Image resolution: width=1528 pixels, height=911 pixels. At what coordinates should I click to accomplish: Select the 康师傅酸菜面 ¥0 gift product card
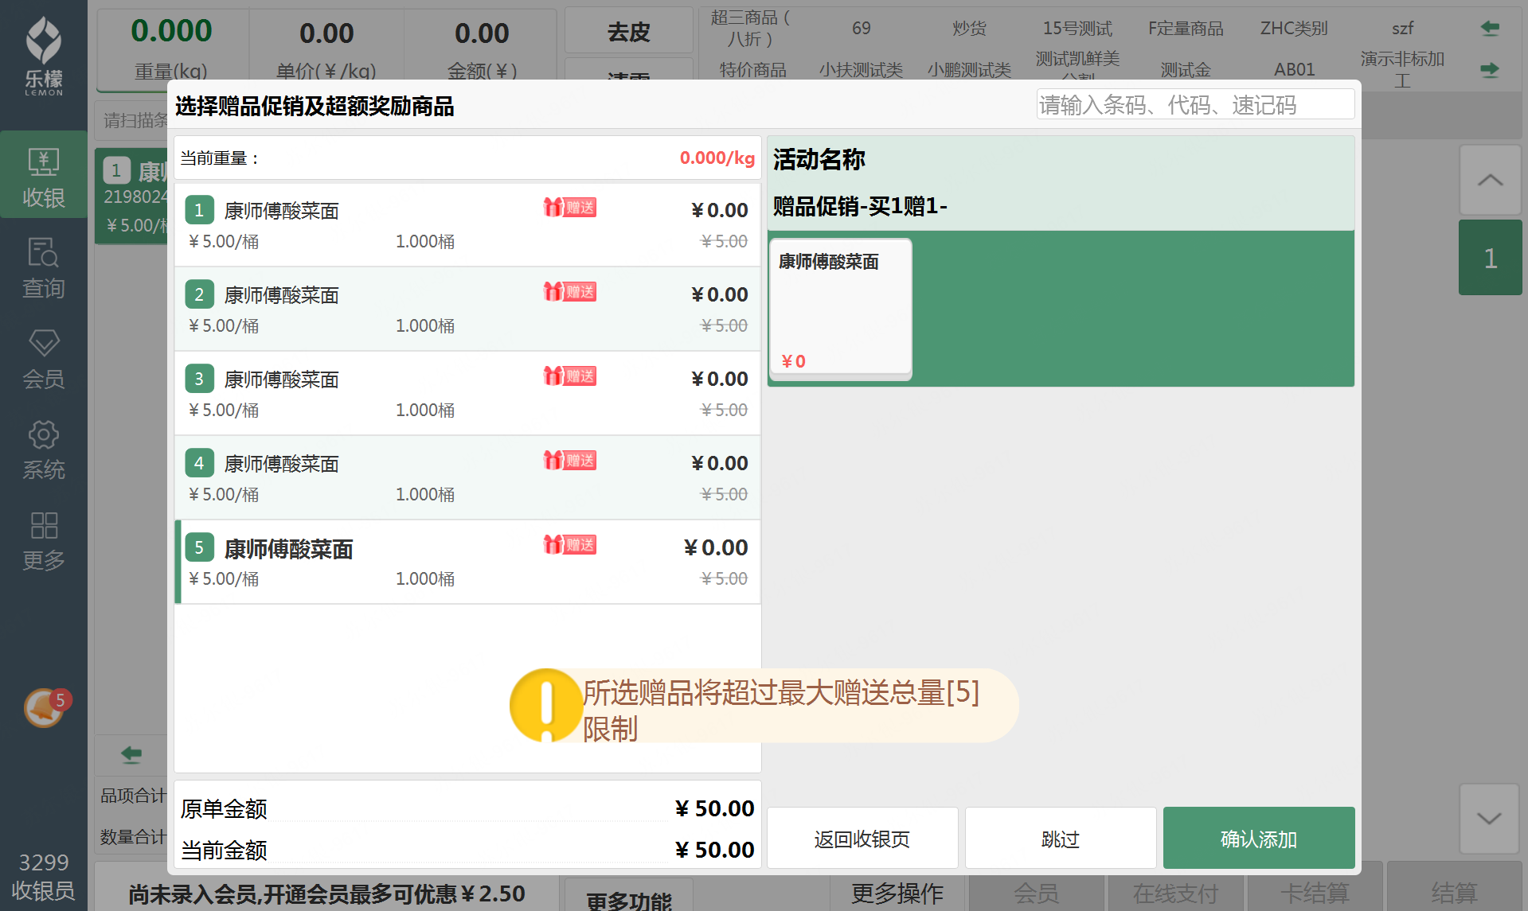coord(840,310)
